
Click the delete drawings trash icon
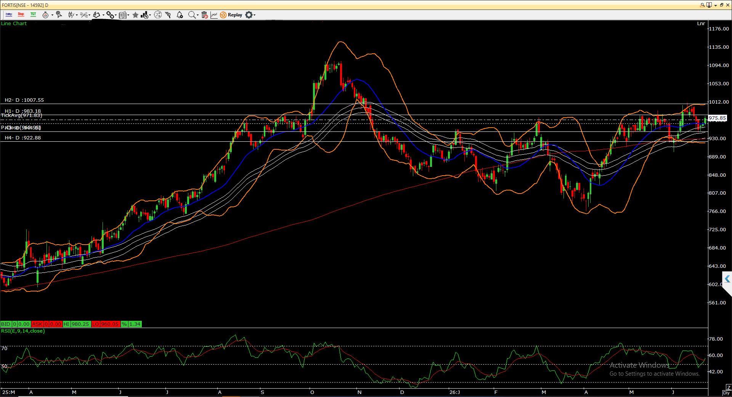(204, 15)
